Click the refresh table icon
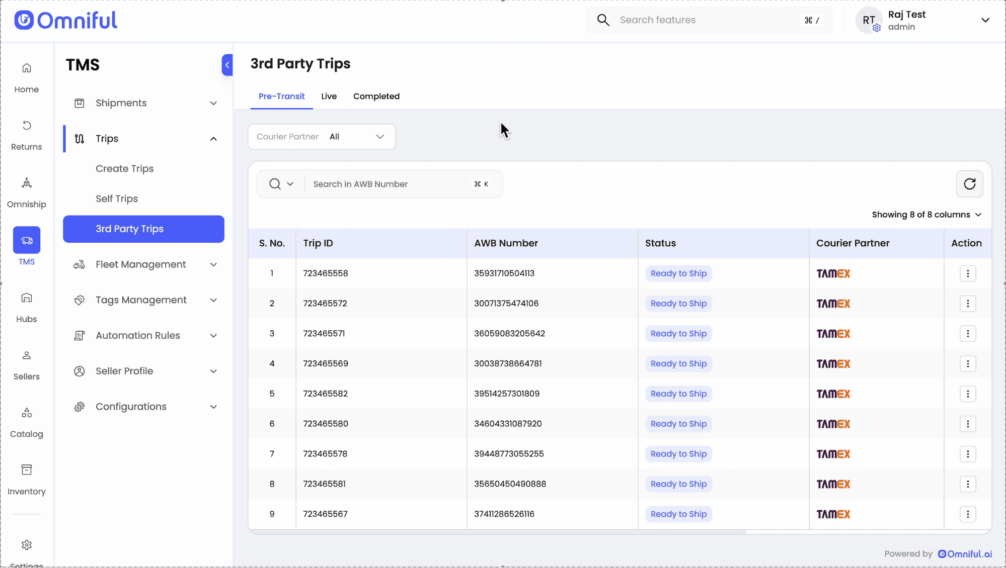This screenshot has width=1006, height=568. tap(969, 184)
